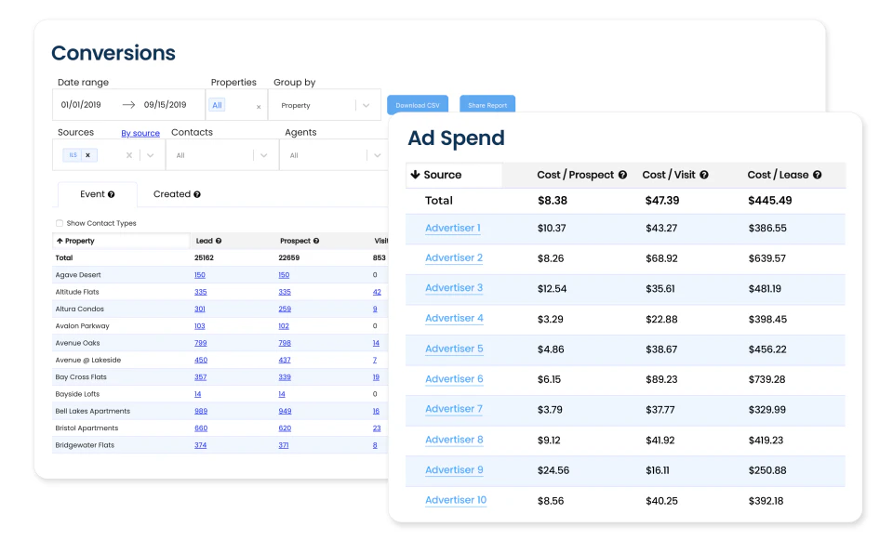The width and height of the screenshot is (893, 553).
Task: Open the Contacts filter dropdown
Action: pyautogui.click(x=221, y=153)
